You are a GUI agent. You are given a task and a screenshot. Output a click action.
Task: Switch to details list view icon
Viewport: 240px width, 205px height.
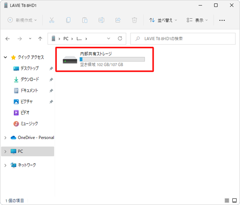(227, 200)
